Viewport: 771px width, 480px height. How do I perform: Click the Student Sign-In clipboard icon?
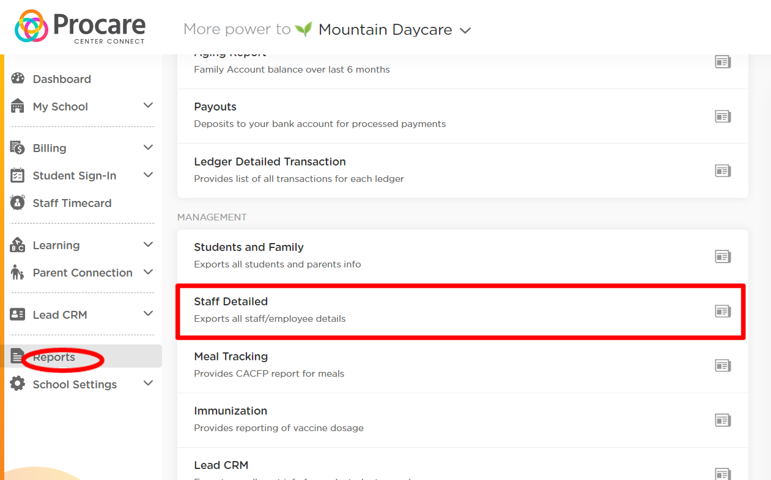pyautogui.click(x=18, y=175)
